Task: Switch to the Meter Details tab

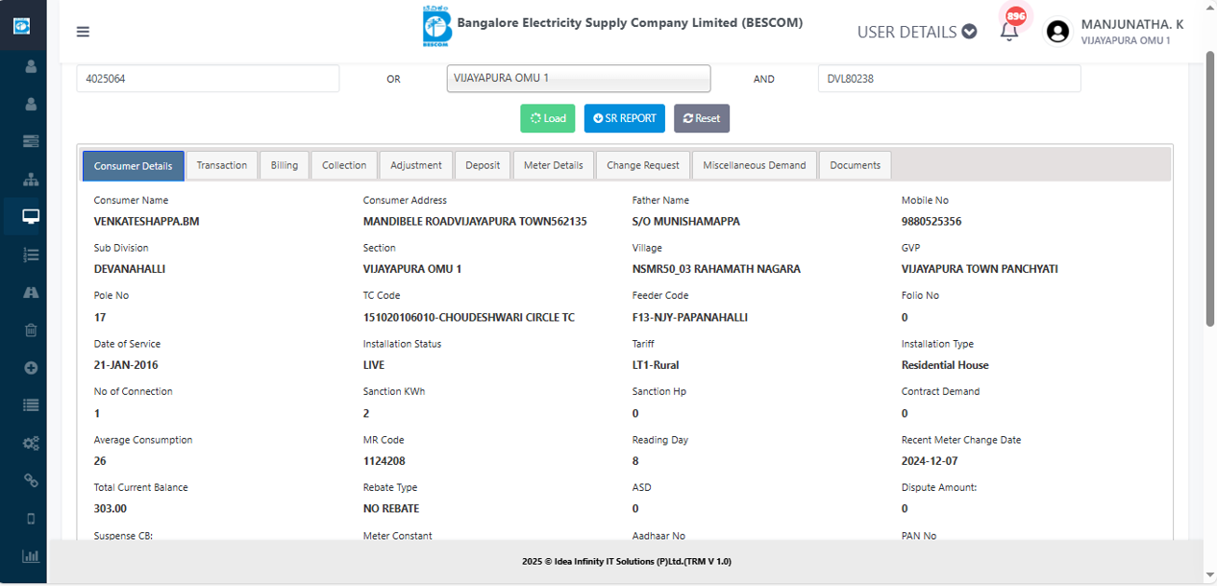Action: click(x=554, y=165)
